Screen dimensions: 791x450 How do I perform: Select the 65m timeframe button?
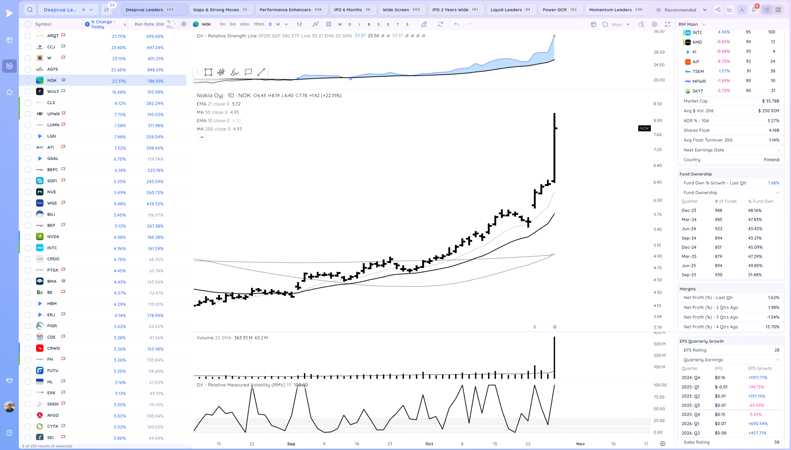(244, 24)
